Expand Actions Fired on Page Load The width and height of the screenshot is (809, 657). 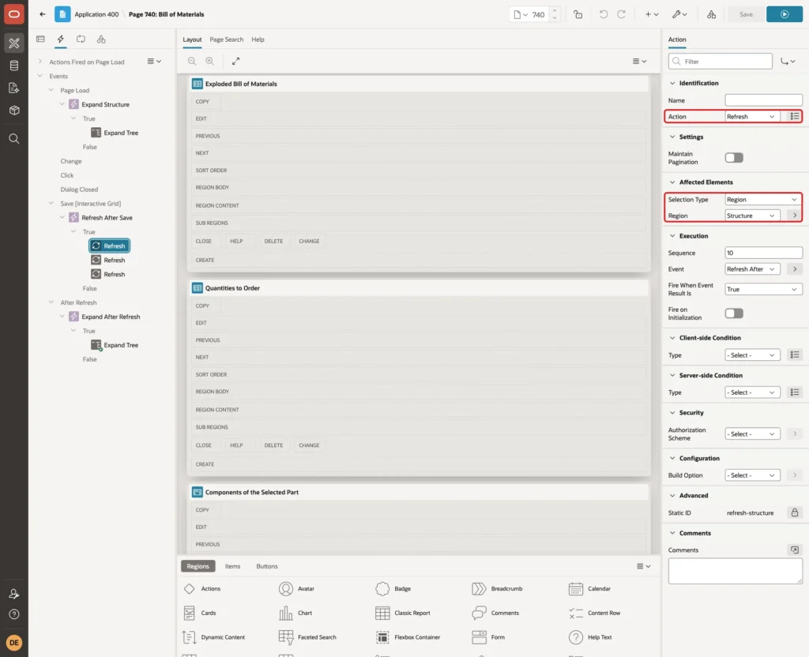(40, 62)
